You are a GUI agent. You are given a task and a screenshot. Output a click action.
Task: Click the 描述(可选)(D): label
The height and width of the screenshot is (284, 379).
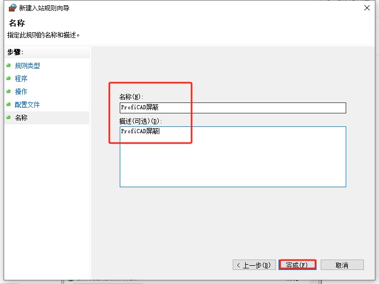(x=141, y=121)
